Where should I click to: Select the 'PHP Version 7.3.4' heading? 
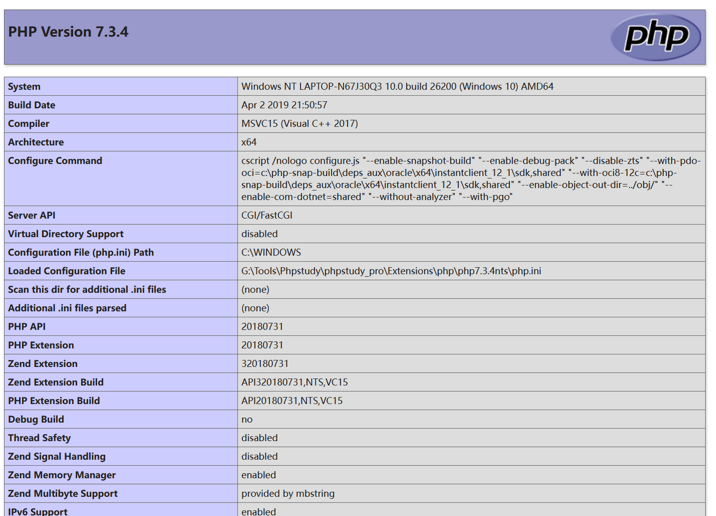(68, 32)
